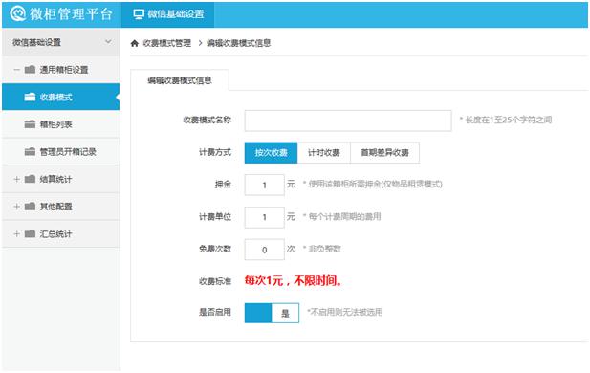This screenshot has width=590, height=373.
Task: Click the hint 每个计费周期的费用
Action: (342, 217)
